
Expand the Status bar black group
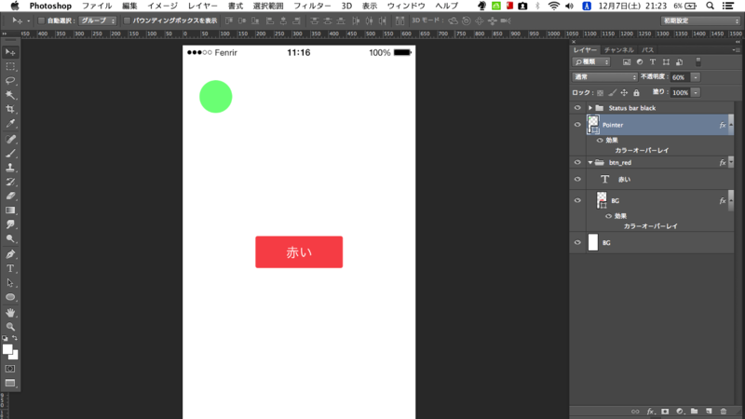(590, 108)
